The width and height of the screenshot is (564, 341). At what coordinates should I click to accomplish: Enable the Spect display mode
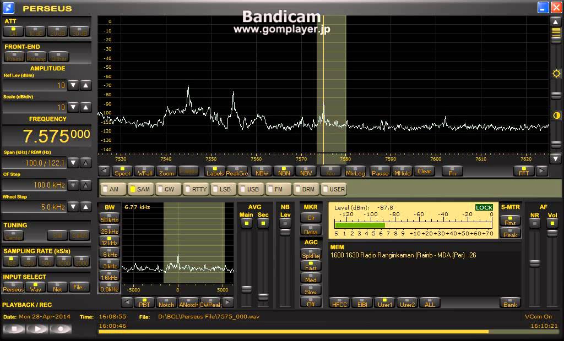coord(122,171)
